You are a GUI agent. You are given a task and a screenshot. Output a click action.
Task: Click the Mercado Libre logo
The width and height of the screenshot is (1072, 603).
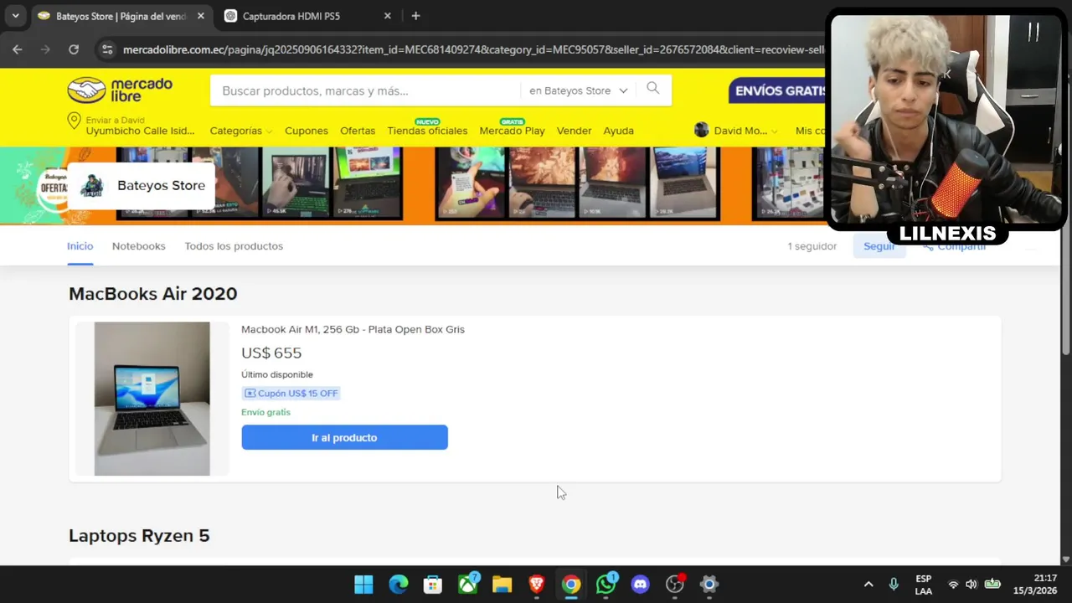tap(120, 90)
